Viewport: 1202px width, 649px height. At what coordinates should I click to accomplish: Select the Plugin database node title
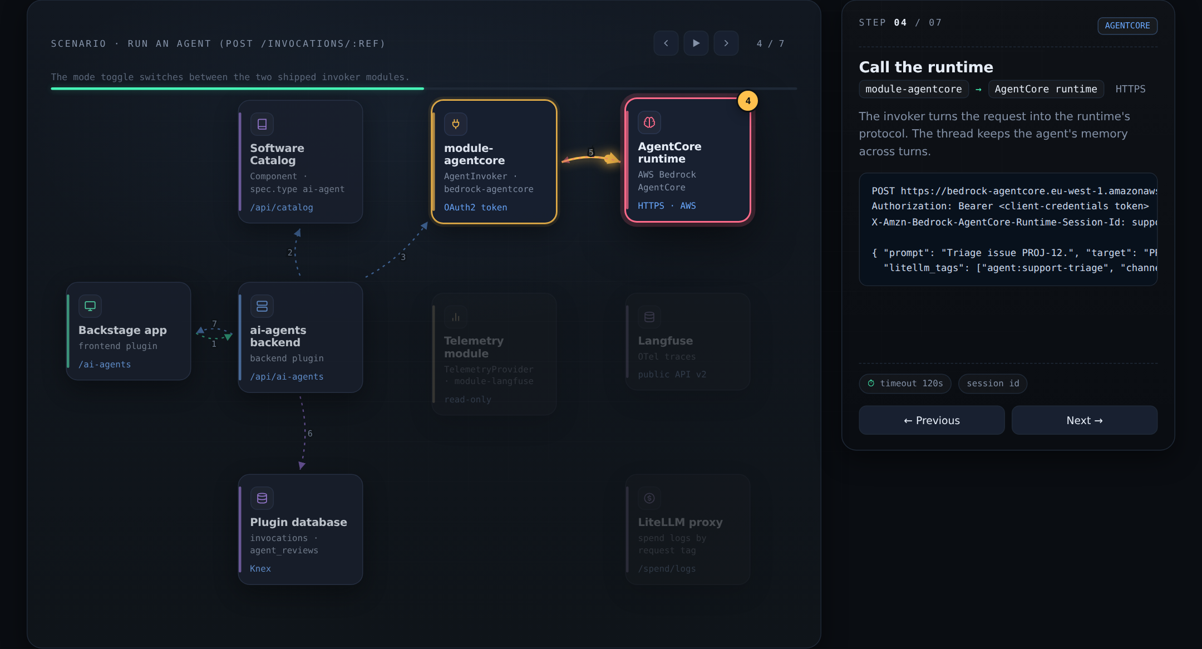298,522
